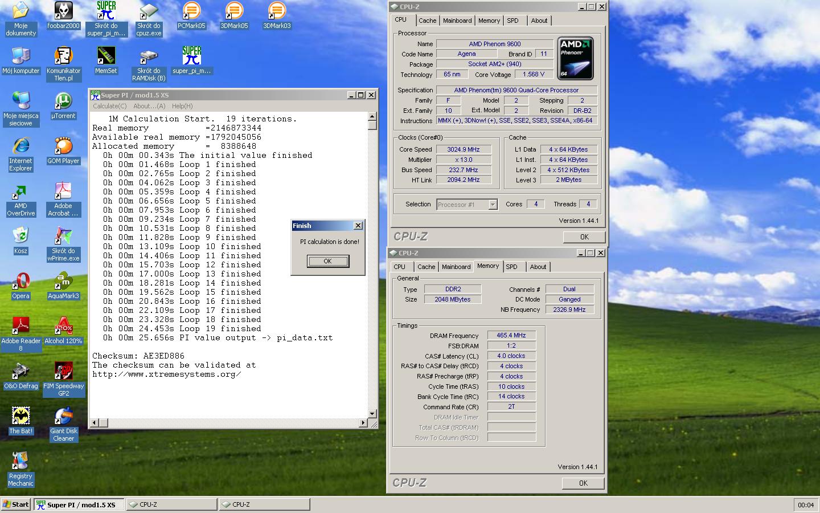
Task: Click http://www.xtremesystems.org/ text in Super PI
Action: (x=167, y=374)
